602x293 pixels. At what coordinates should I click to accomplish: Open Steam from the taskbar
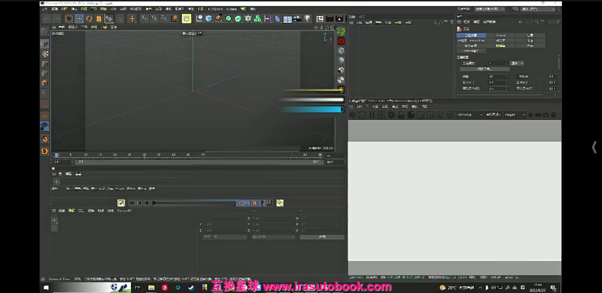click(x=191, y=288)
